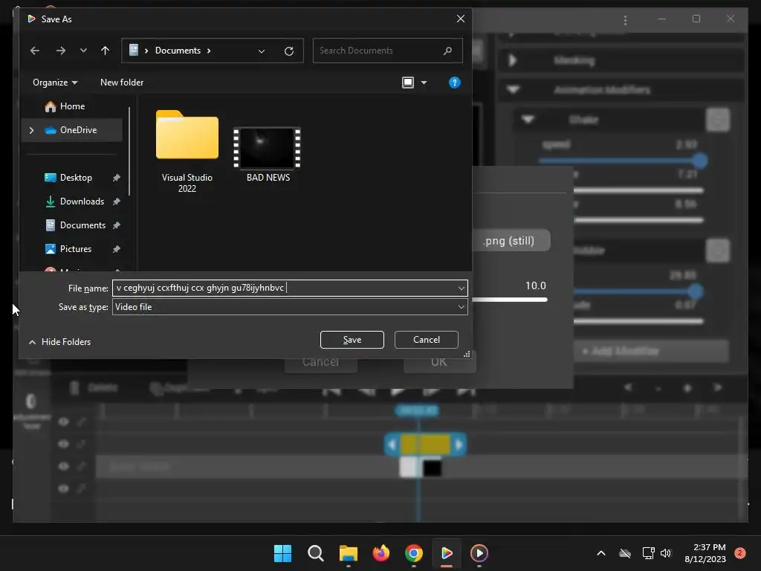Toggle visibility of the first timeline layer

tap(64, 422)
